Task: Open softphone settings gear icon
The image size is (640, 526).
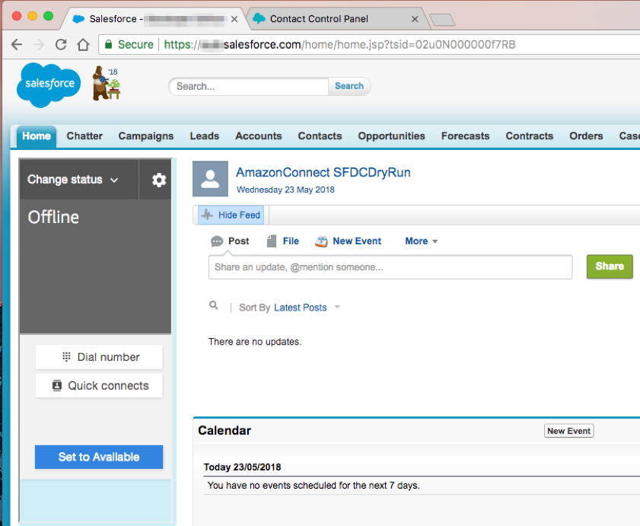Action: click(x=159, y=180)
